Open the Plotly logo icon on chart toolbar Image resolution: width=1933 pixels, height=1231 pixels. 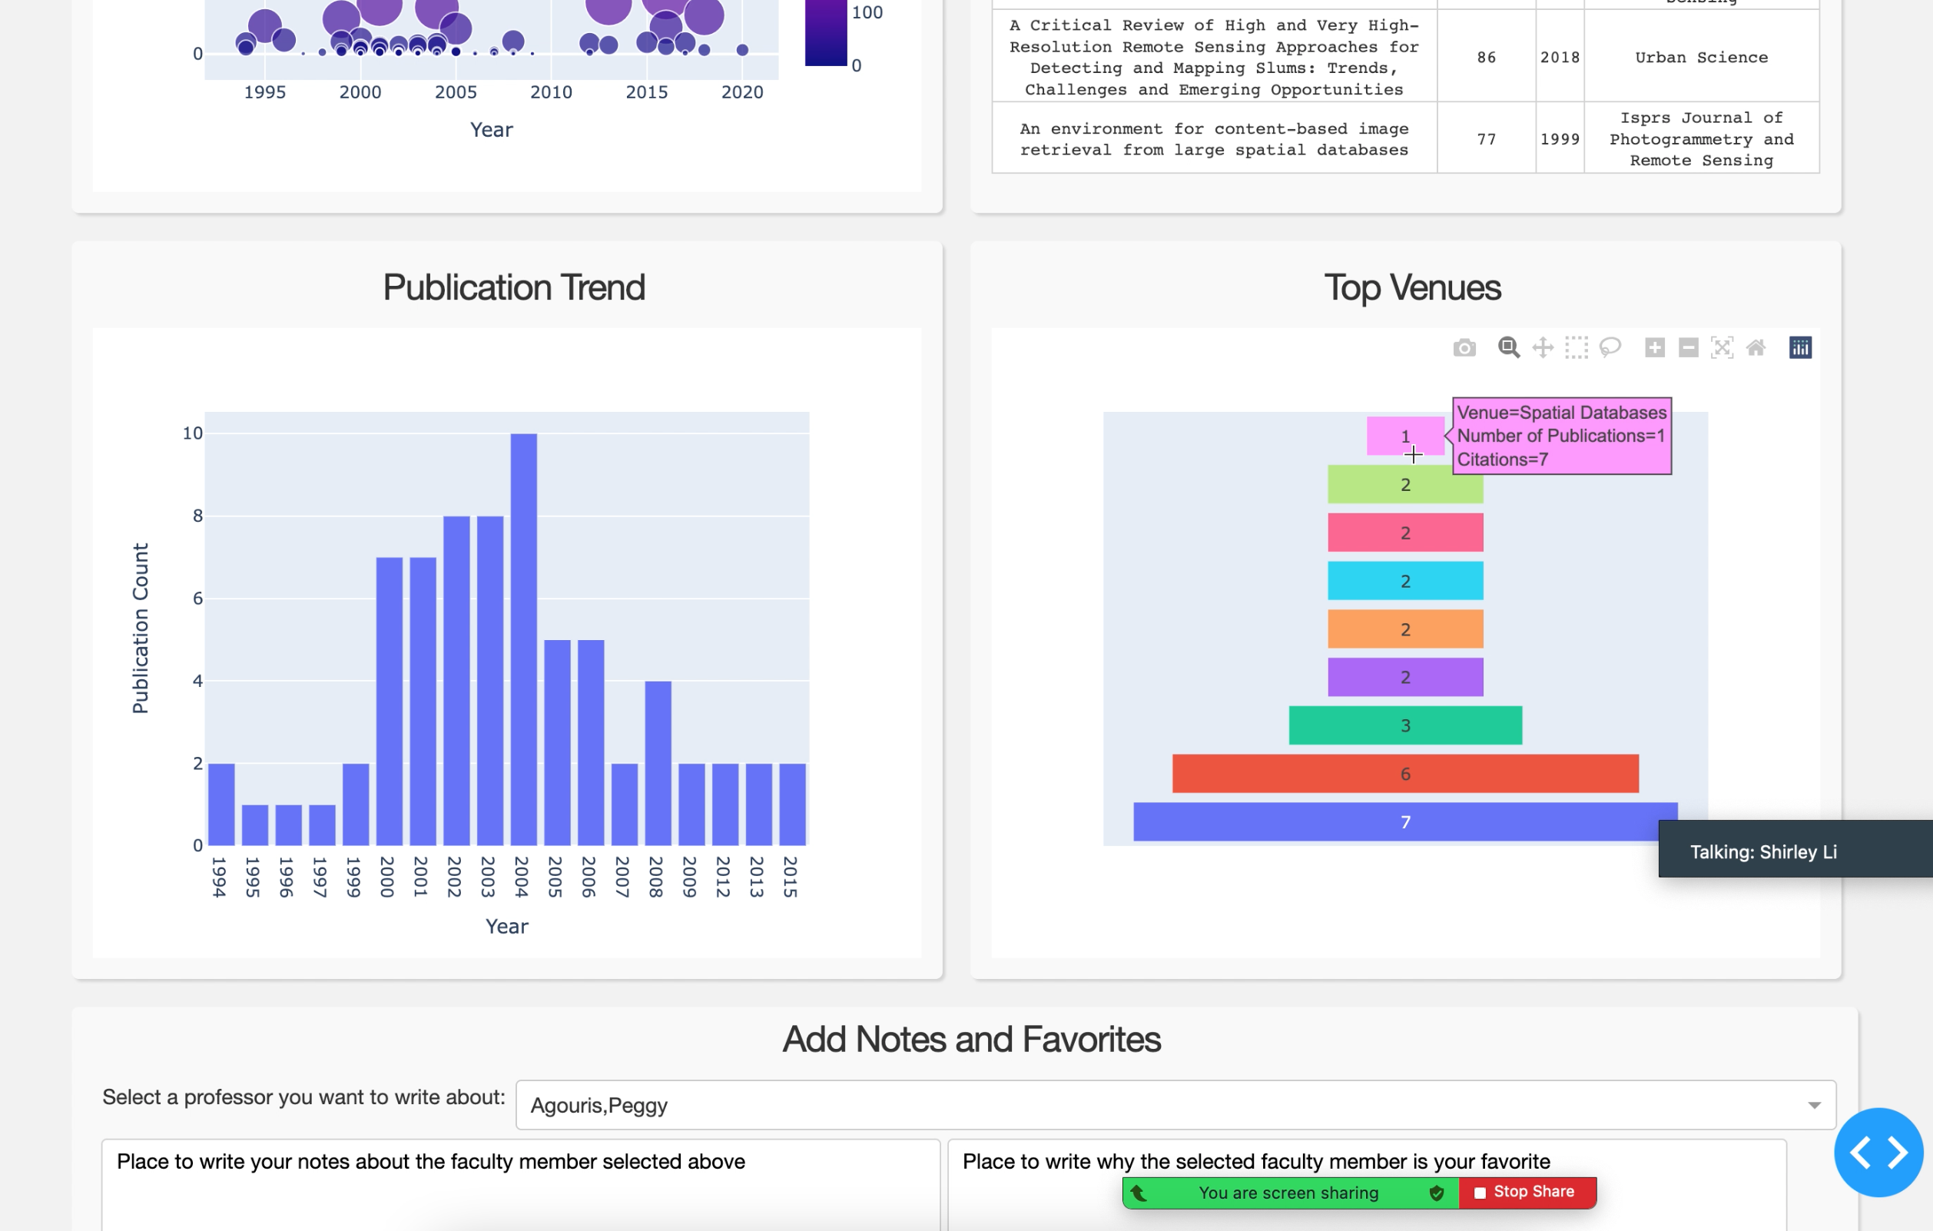click(1799, 347)
